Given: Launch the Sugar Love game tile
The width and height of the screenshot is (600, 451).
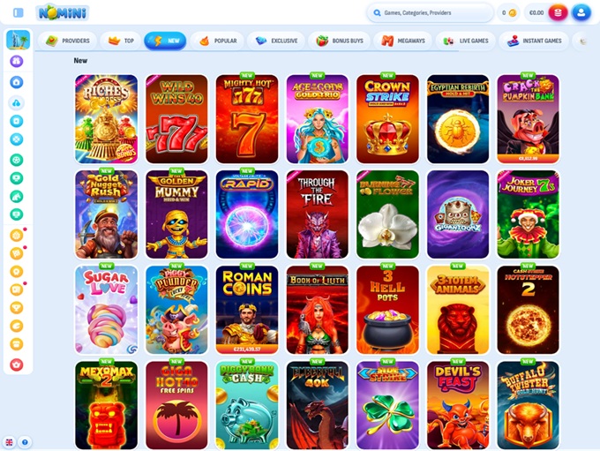Looking at the screenshot, I should tap(107, 310).
